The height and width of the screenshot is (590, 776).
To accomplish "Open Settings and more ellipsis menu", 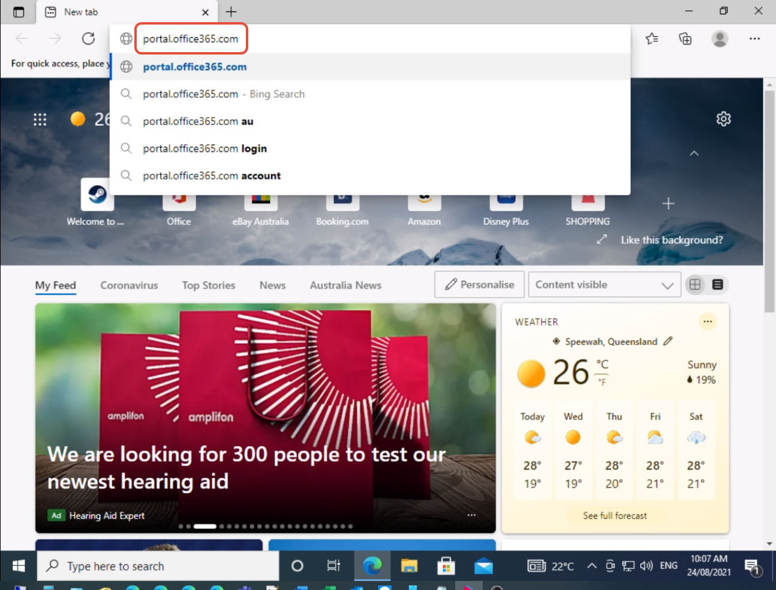I will pos(754,39).
